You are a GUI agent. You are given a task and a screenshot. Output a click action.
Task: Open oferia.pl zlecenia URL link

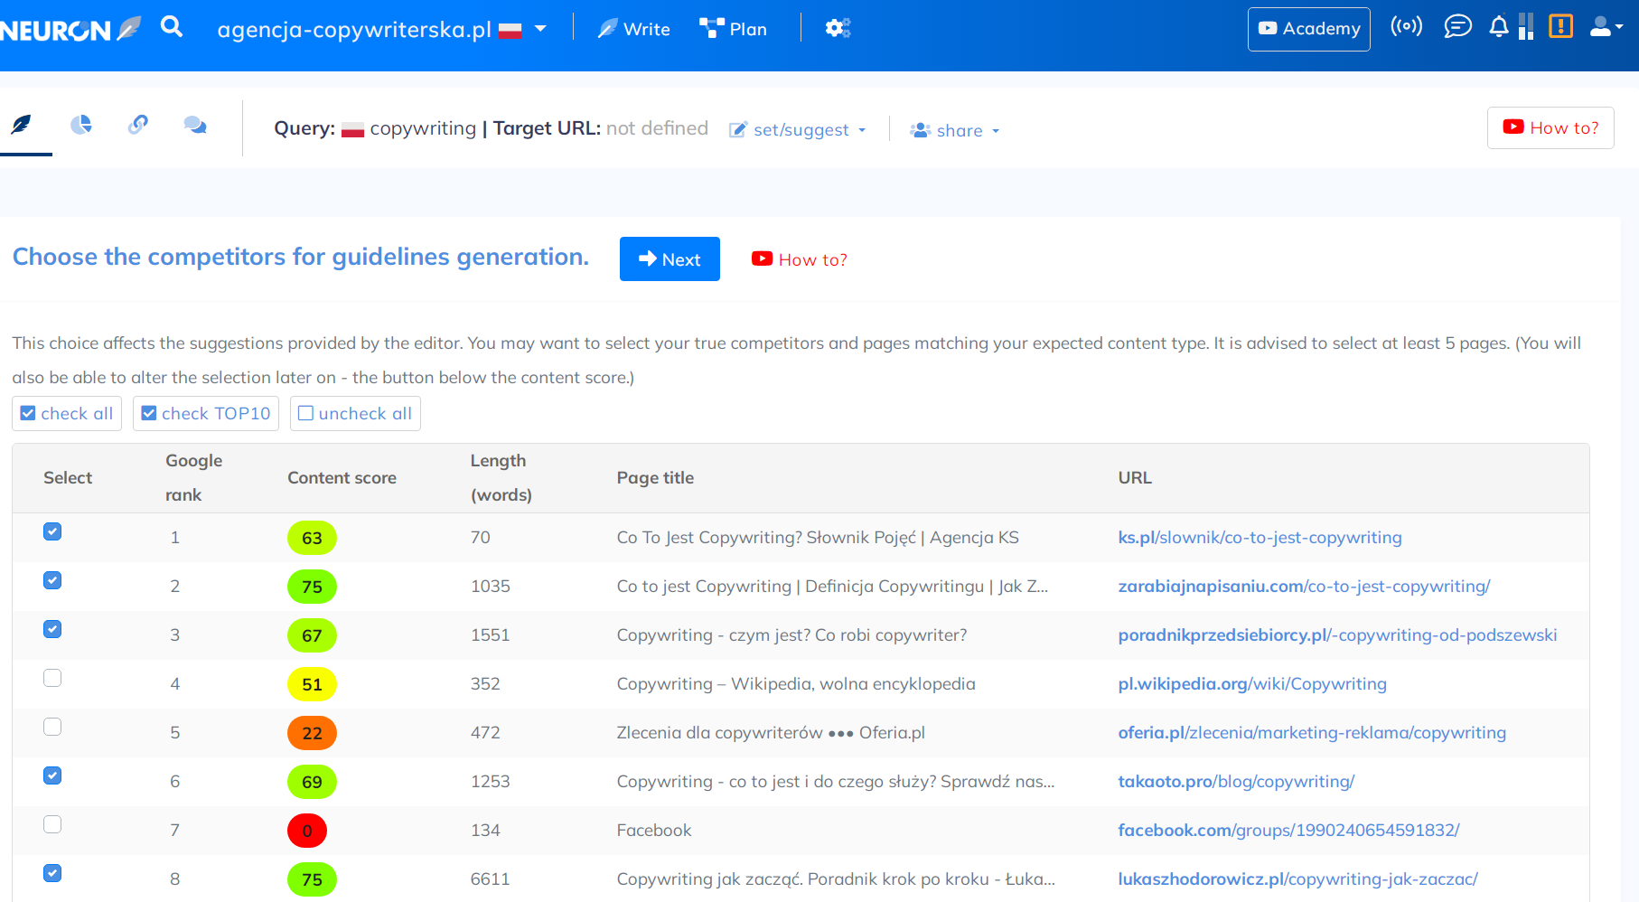[1312, 733]
